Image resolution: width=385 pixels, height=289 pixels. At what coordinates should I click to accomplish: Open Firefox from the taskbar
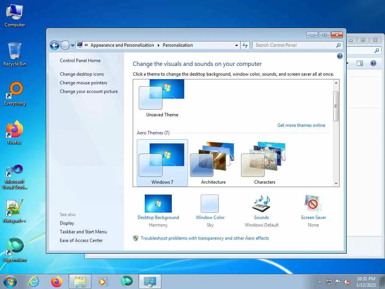pyautogui.click(x=57, y=281)
